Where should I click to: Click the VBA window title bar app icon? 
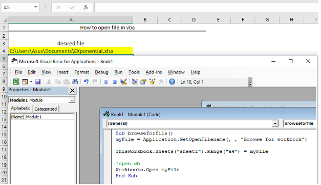14,61
